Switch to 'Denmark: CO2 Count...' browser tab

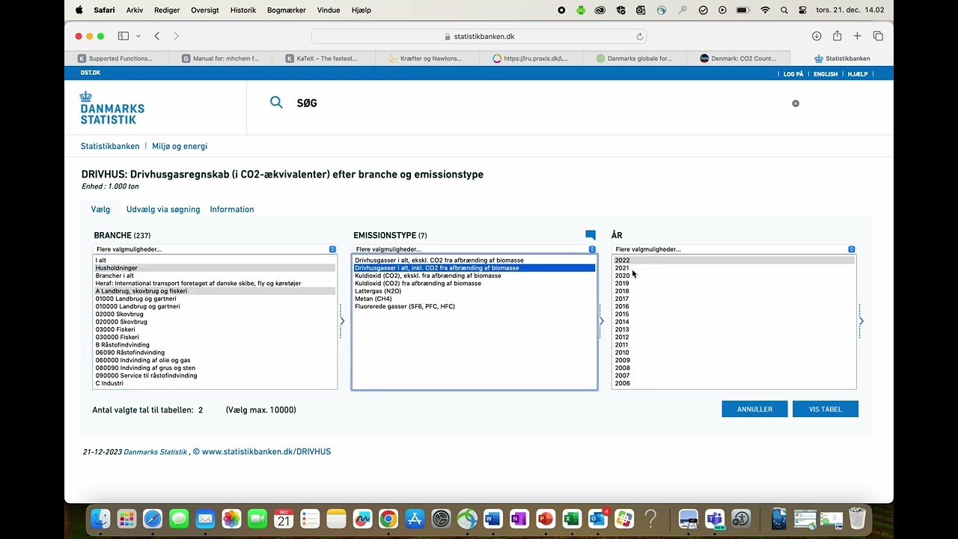click(738, 58)
